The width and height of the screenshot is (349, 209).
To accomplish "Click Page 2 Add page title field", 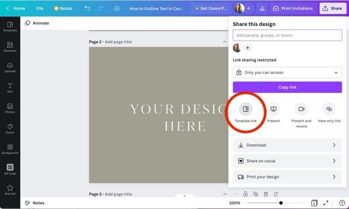I will click(118, 42).
